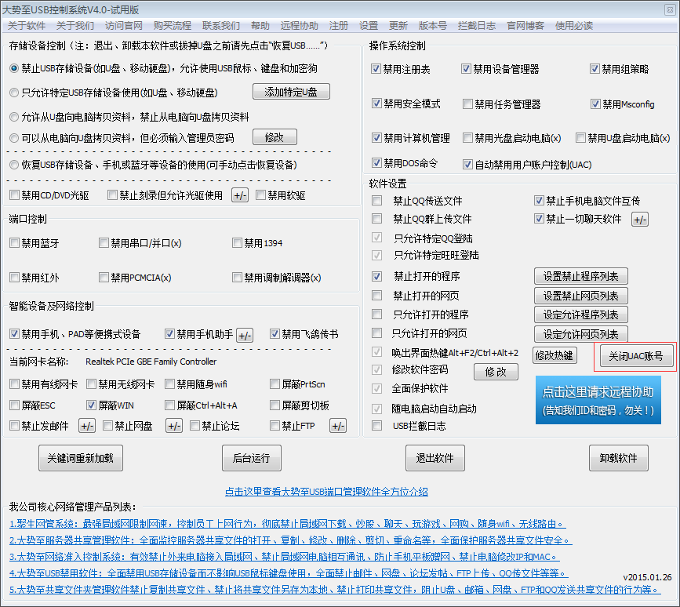Select 禁止USB存储设备 radio option
The image size is (680, 607).
(14, 69)
